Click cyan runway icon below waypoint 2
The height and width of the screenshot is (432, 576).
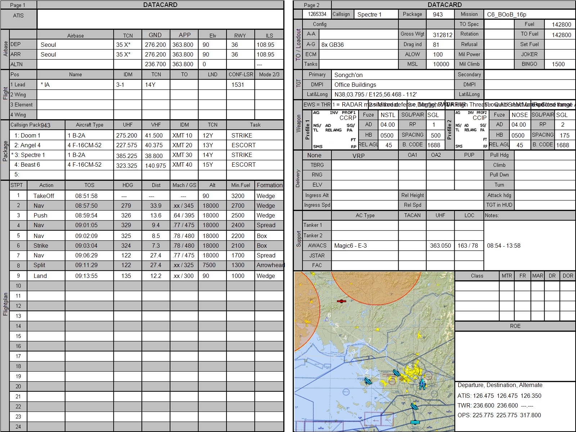click(368, 381)
